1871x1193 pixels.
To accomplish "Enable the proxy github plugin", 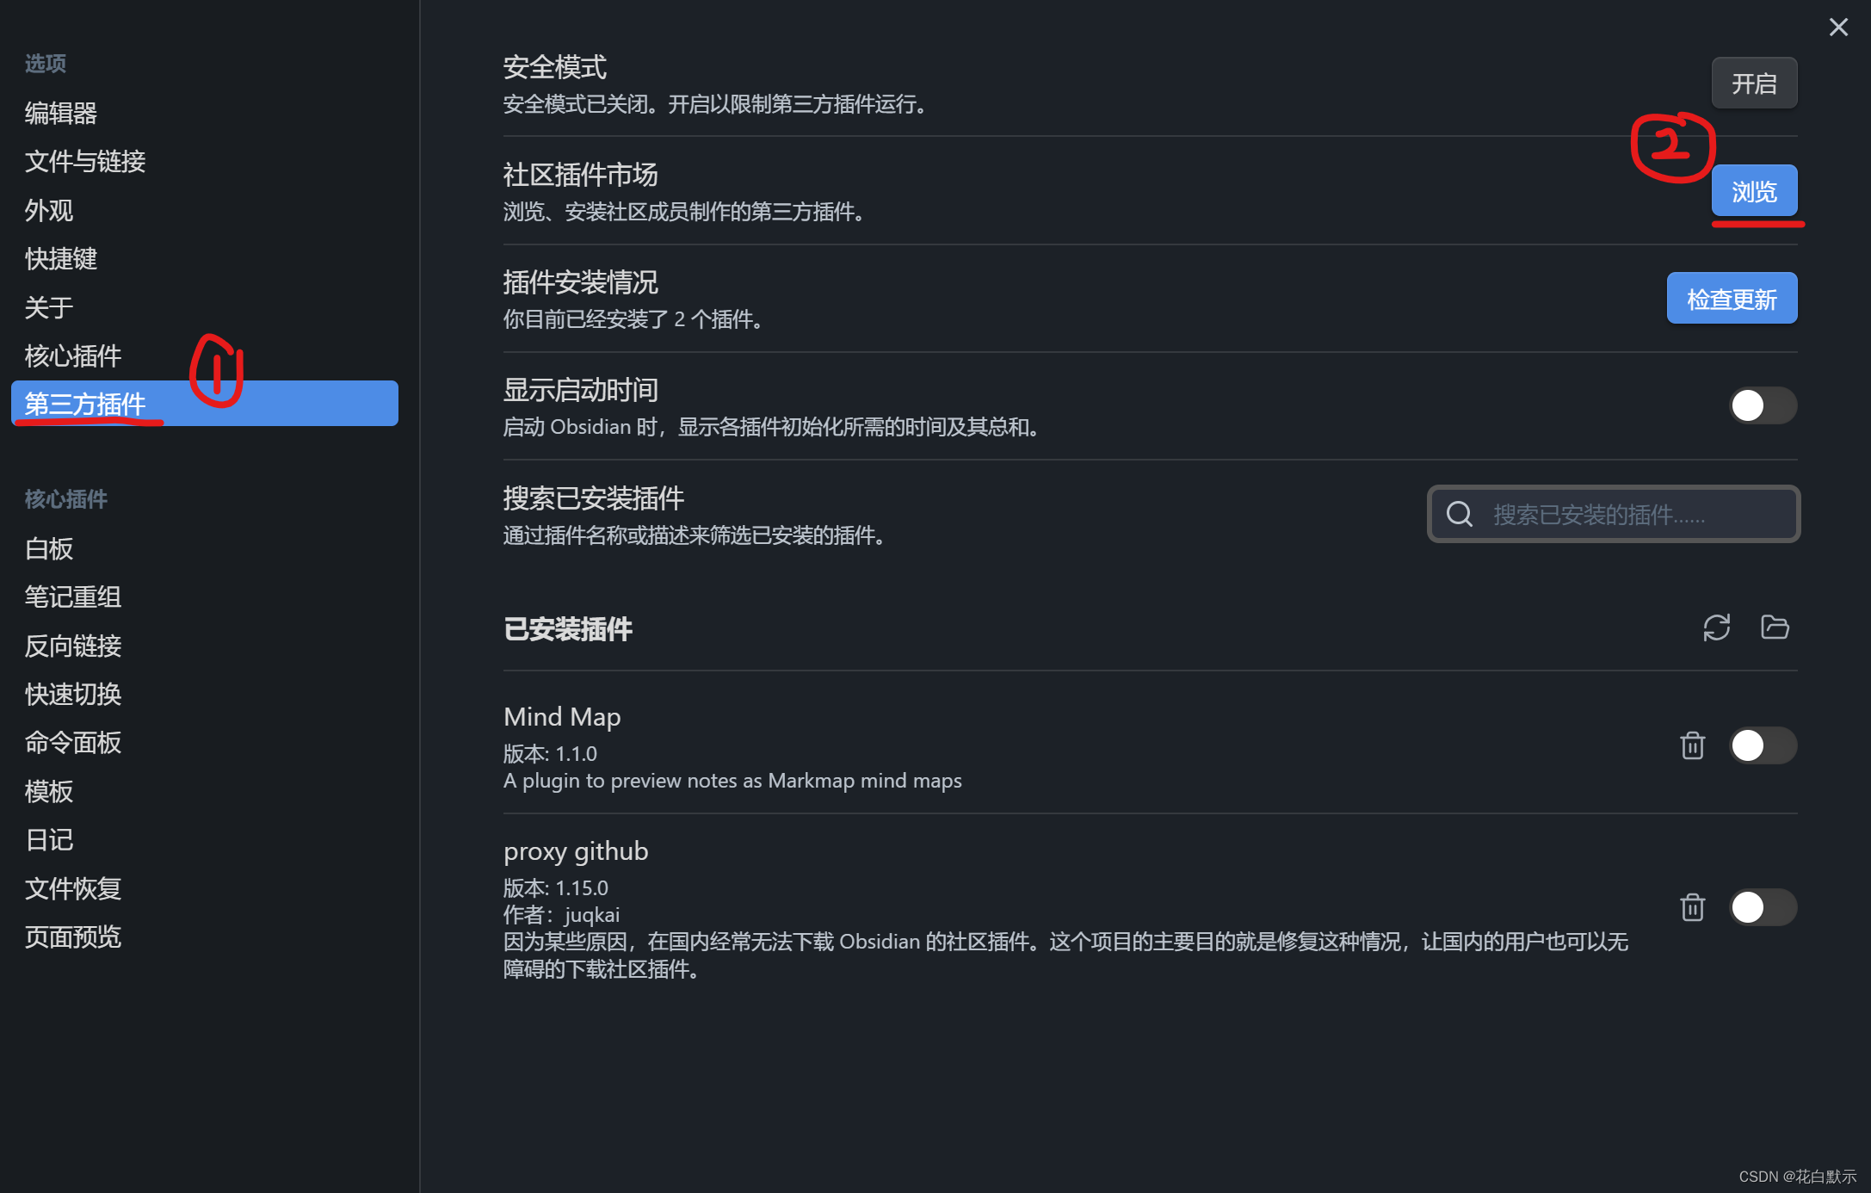I will pyautogui.click(x=1763, y=907).
